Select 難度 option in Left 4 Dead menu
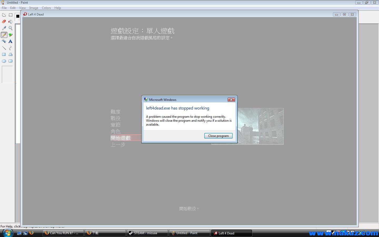Viewport: 379px width, 237px height. point(116,112)
